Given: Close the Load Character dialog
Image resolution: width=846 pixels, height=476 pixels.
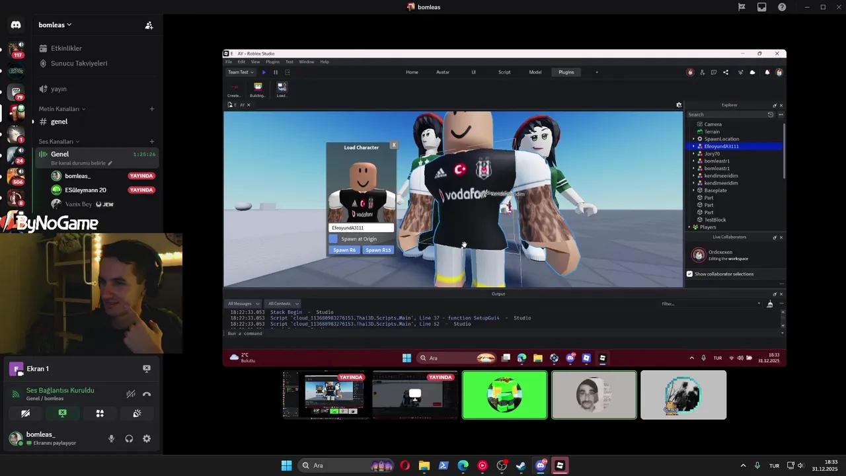Looking at the screenshot, I should (x=394, y=145).
